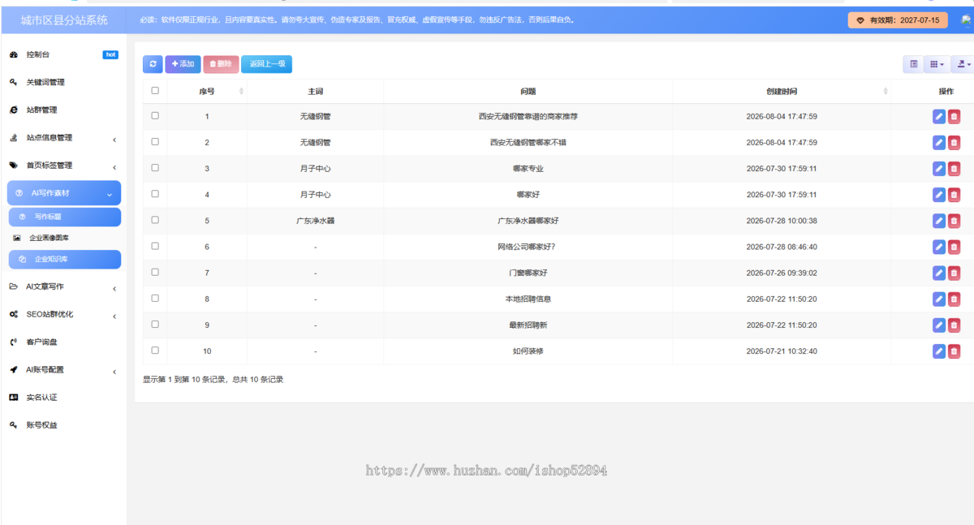Sort by the 创建时间 column header
974x525 pixels.
point(782,92)
